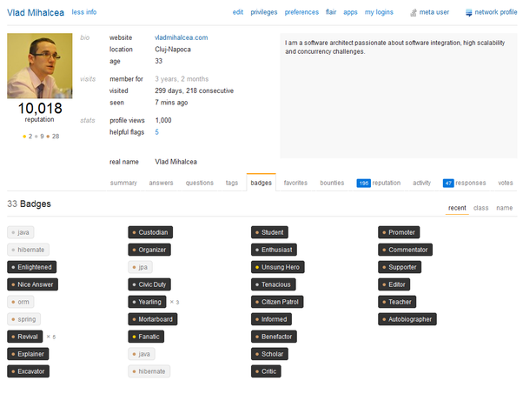Switch to the answers tab
Screen dimensions: 523x394
coord(161,183)
